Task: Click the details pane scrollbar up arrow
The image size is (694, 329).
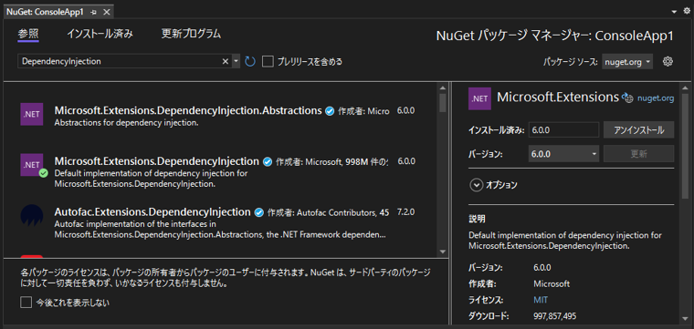Action: click(686, 87)
